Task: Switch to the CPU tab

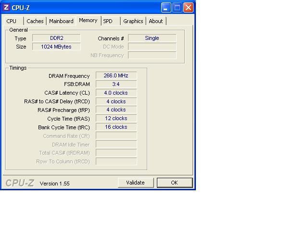Action: click(12, 21)
